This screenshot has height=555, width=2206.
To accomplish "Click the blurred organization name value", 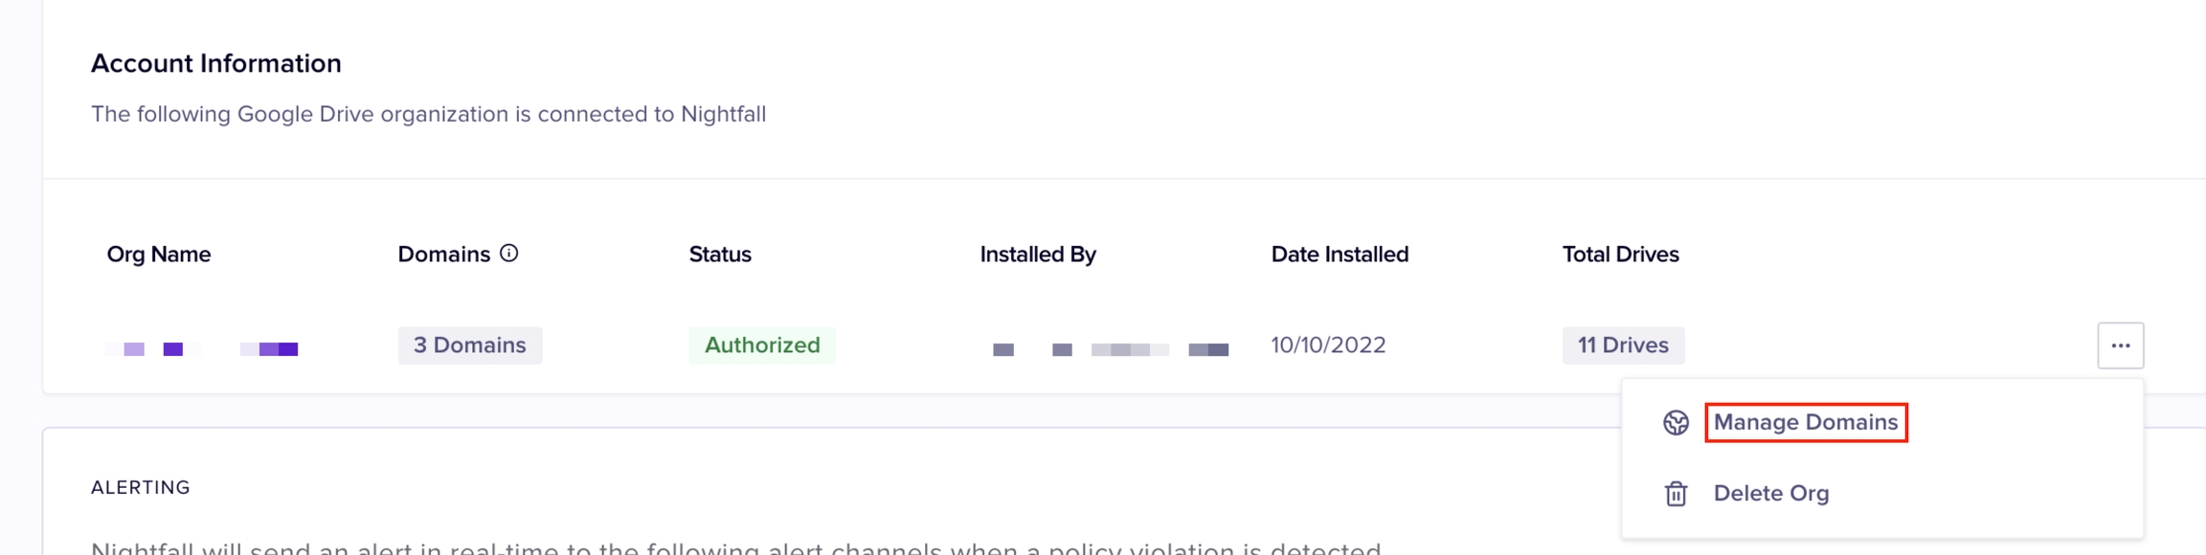I will [203, 349].
